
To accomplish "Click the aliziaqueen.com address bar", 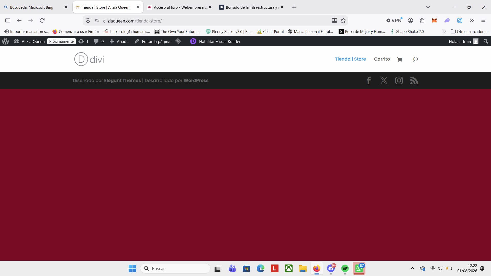I will (x=215, y=21).
